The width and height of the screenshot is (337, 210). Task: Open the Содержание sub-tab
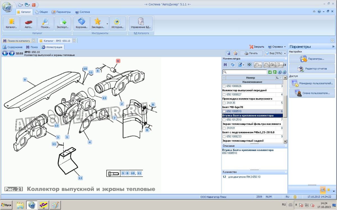(13, 47)
